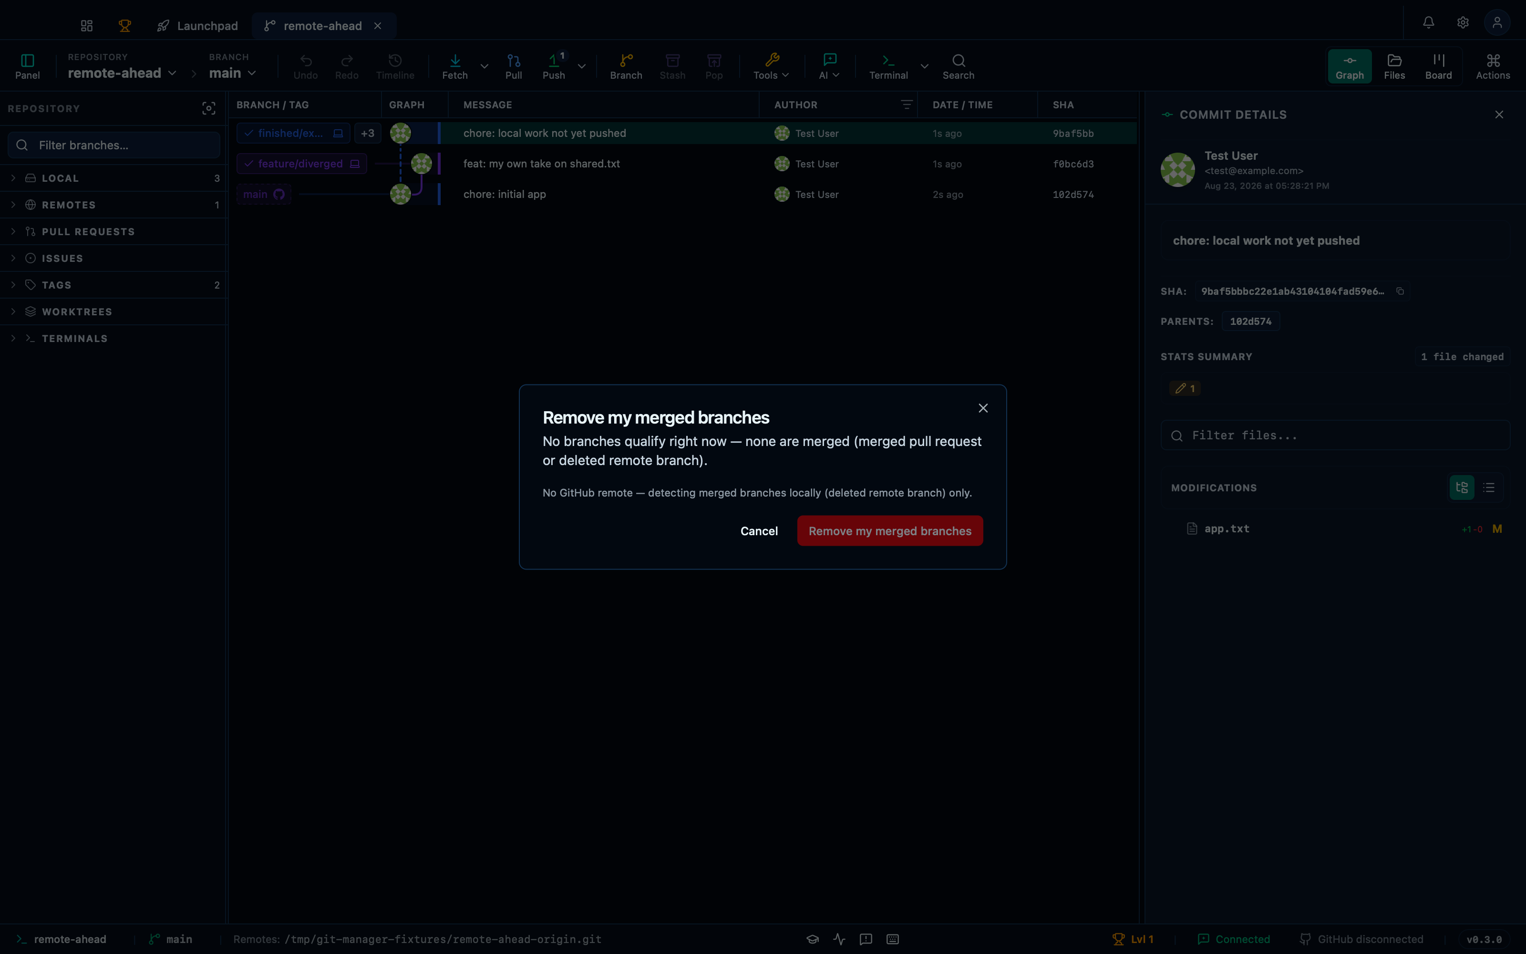Open the Terminal options chevron
Image resolution: width=1526 pixels, height=954 pixels.
[x=925, y=66]
